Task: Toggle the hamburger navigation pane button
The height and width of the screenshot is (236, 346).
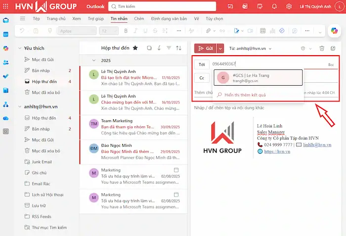Action: [22, 19]
